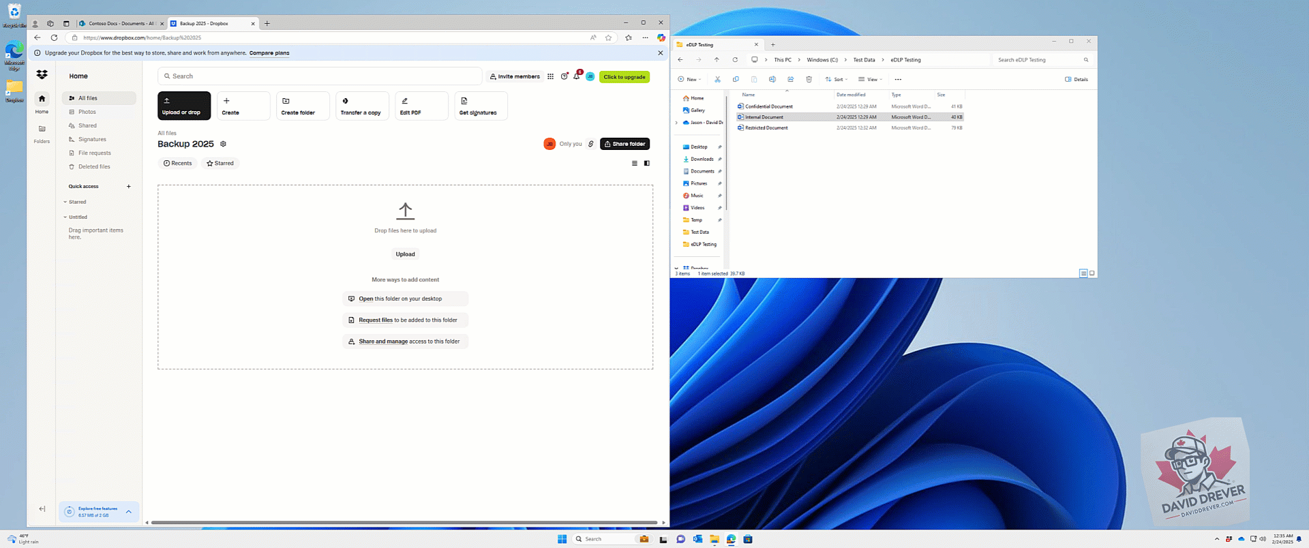Screen dimensions: 1309x548
Task: Open Downloads in File Explorer navigation
Action: 702,159
